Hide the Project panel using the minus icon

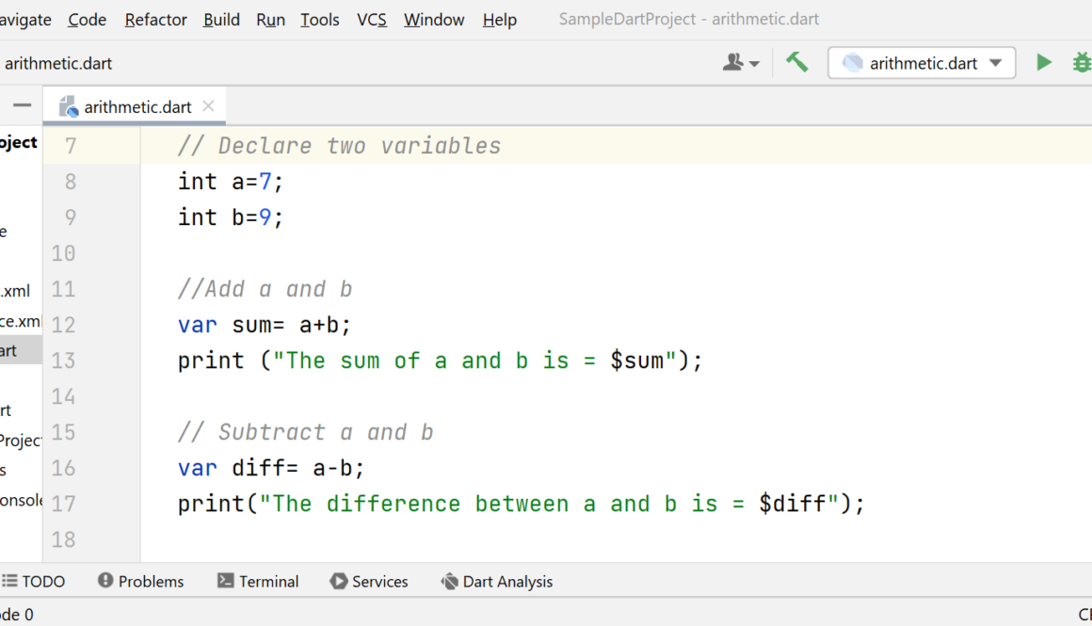[x=22, y=105]
